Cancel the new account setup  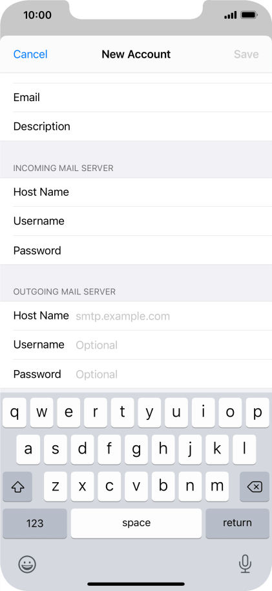tap(30, 54)
